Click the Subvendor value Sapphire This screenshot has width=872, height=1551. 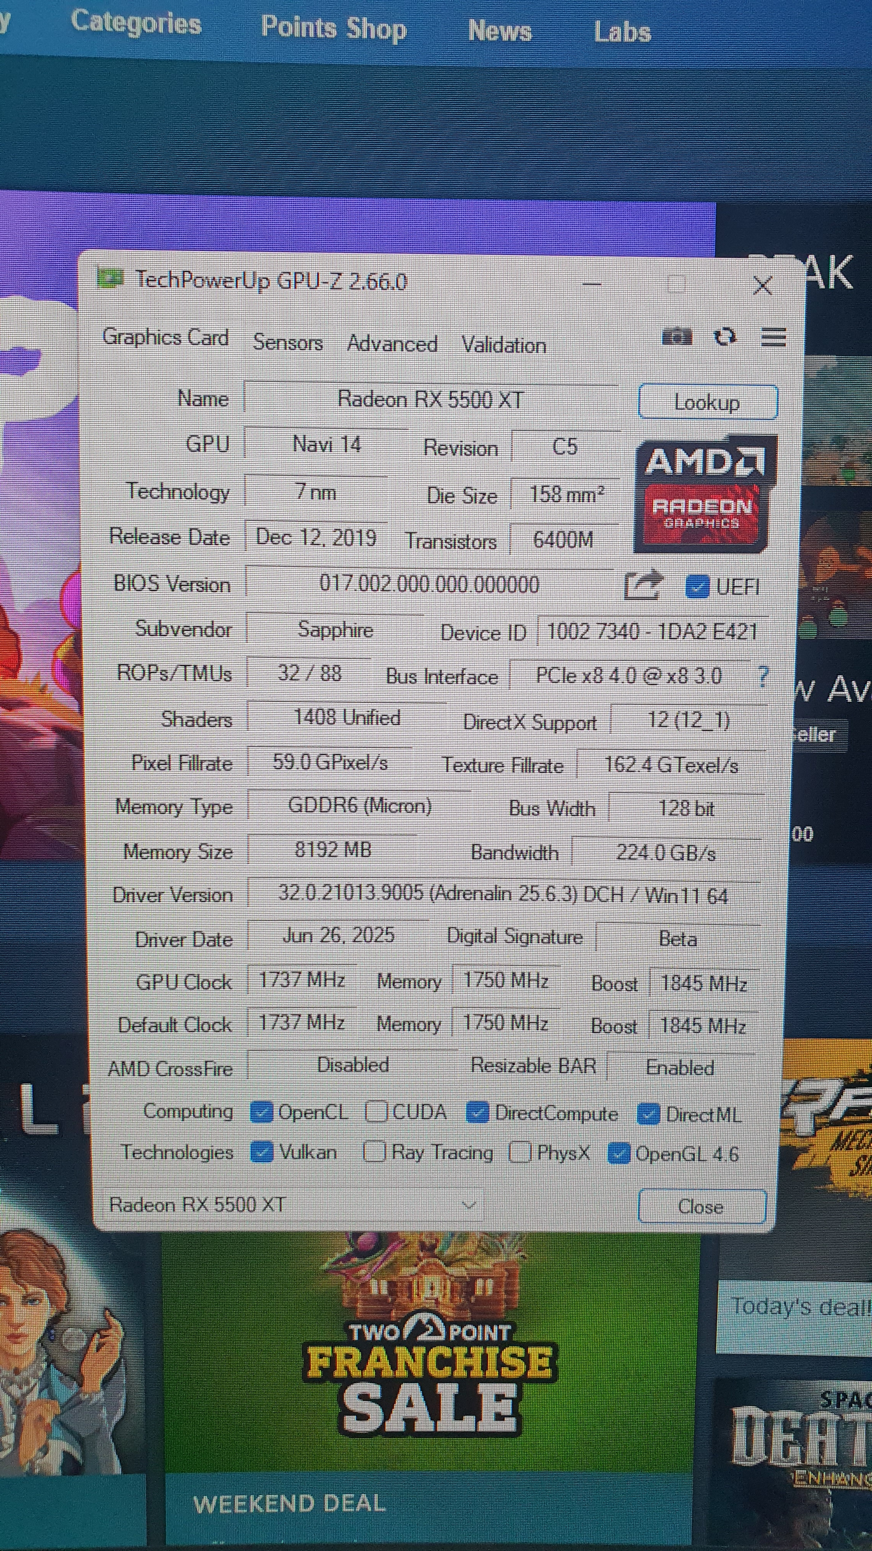335,630
